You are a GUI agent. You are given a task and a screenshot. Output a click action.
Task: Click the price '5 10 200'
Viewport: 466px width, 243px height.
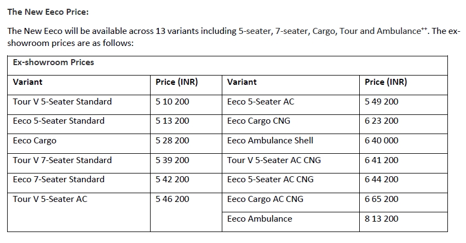click(172, 102)
